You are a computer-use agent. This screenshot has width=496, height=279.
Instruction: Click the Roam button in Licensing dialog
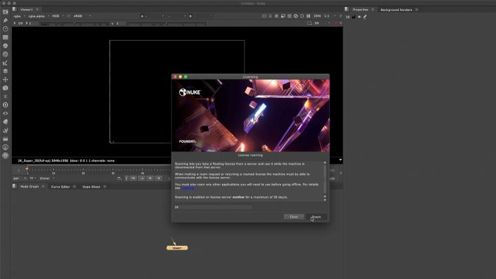316,217
